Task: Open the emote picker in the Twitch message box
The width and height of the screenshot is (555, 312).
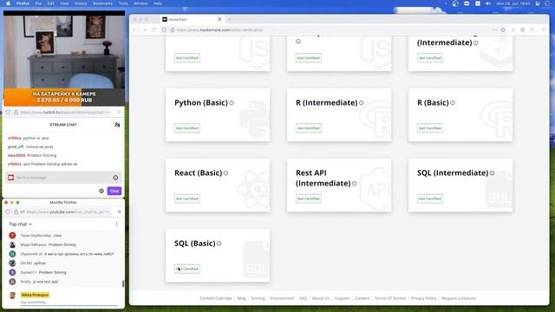Action: tap(115, 178)
